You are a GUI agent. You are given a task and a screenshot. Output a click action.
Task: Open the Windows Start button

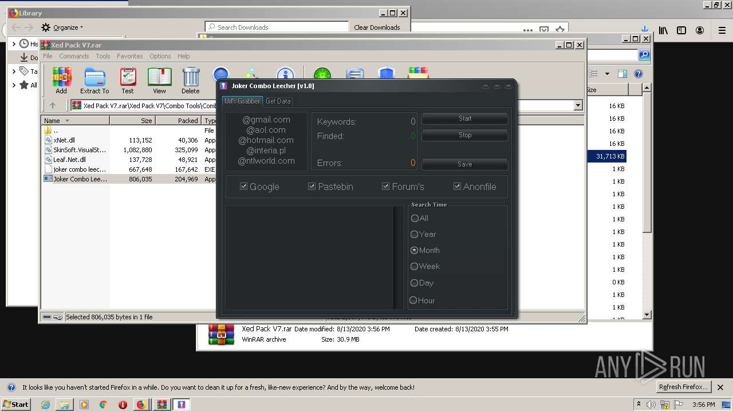[16, 405]
